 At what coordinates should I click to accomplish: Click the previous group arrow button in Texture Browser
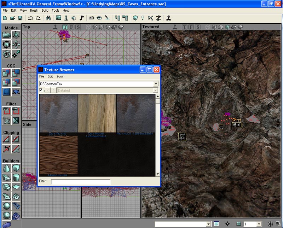click(48, 90)
